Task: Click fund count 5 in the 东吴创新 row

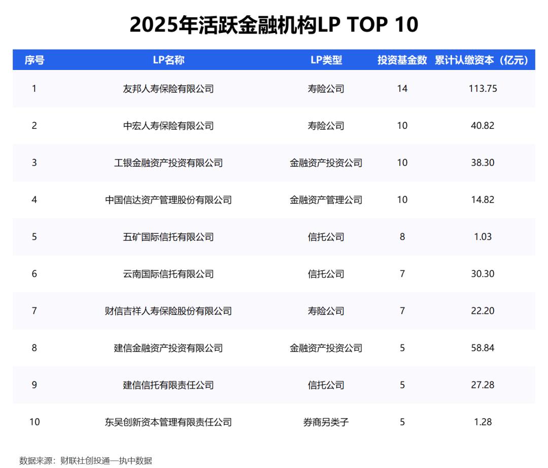Action: (x=402, y=422)
